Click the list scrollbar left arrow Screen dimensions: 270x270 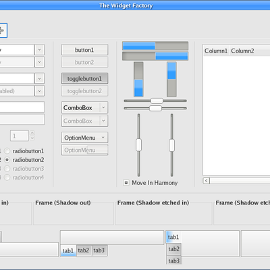[x=207, y=181]
